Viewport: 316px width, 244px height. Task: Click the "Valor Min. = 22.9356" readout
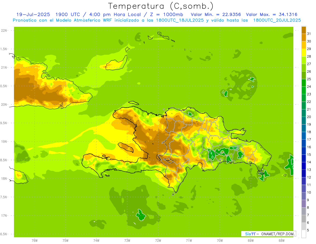click(x=216, y=14)
